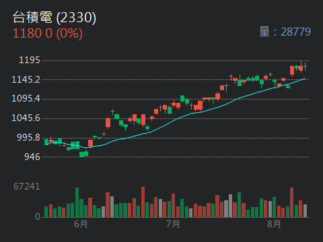Click the tallest red volume bar in August
The height and width of the screenshot is (242, 323).
pos(291,202)
